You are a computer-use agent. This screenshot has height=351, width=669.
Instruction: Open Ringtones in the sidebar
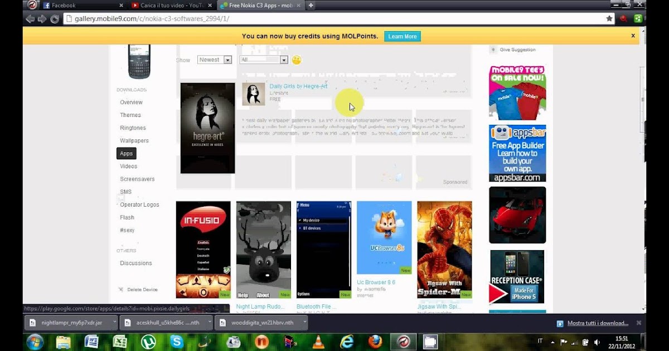coord(133,128)
